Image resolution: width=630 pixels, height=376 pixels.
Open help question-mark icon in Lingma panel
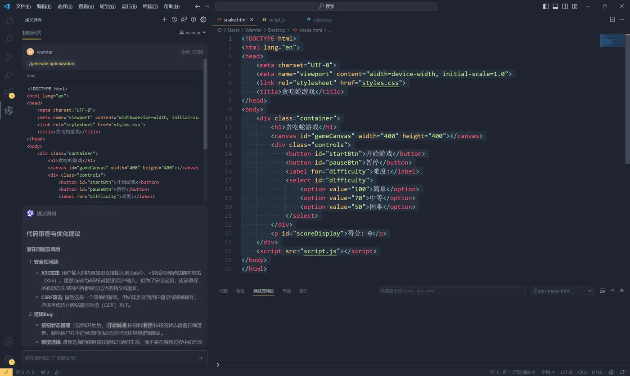[x=193, y=19]
